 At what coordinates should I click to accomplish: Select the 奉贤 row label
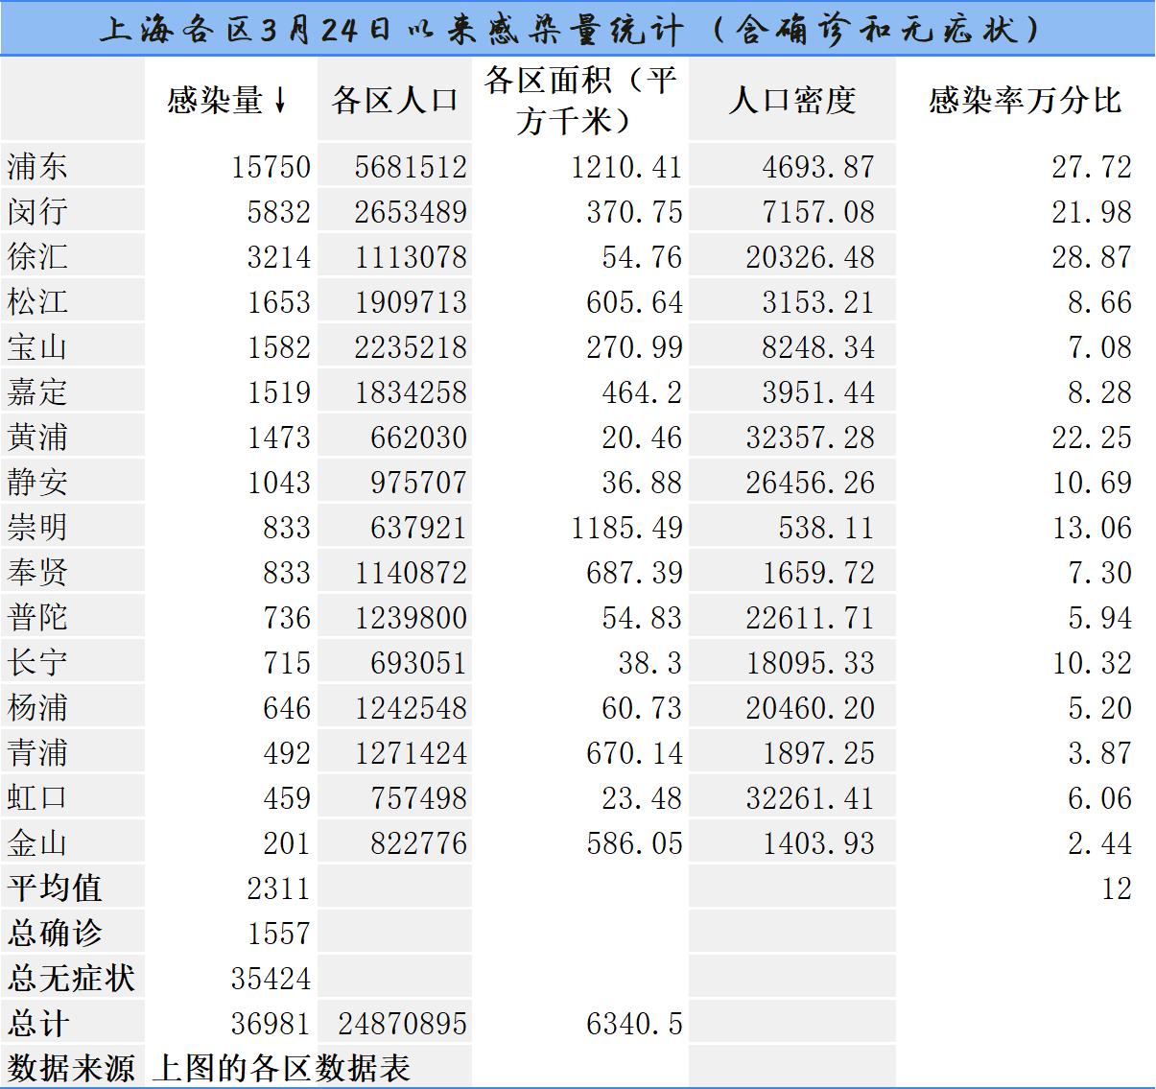[x=37, y=573]
